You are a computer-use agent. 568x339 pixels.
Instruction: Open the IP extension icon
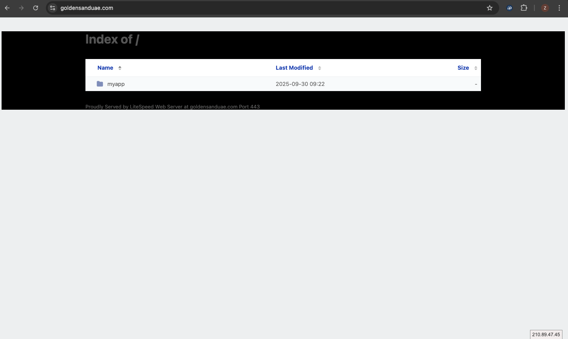click(x=509, y=8)
